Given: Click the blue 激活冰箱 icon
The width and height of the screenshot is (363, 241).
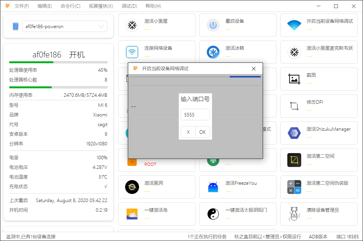Looking at the screenshot, I should pyautogui.click(x=213, y=52).
